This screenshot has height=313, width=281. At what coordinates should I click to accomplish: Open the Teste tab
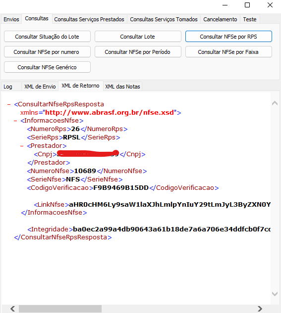point(250,19)
